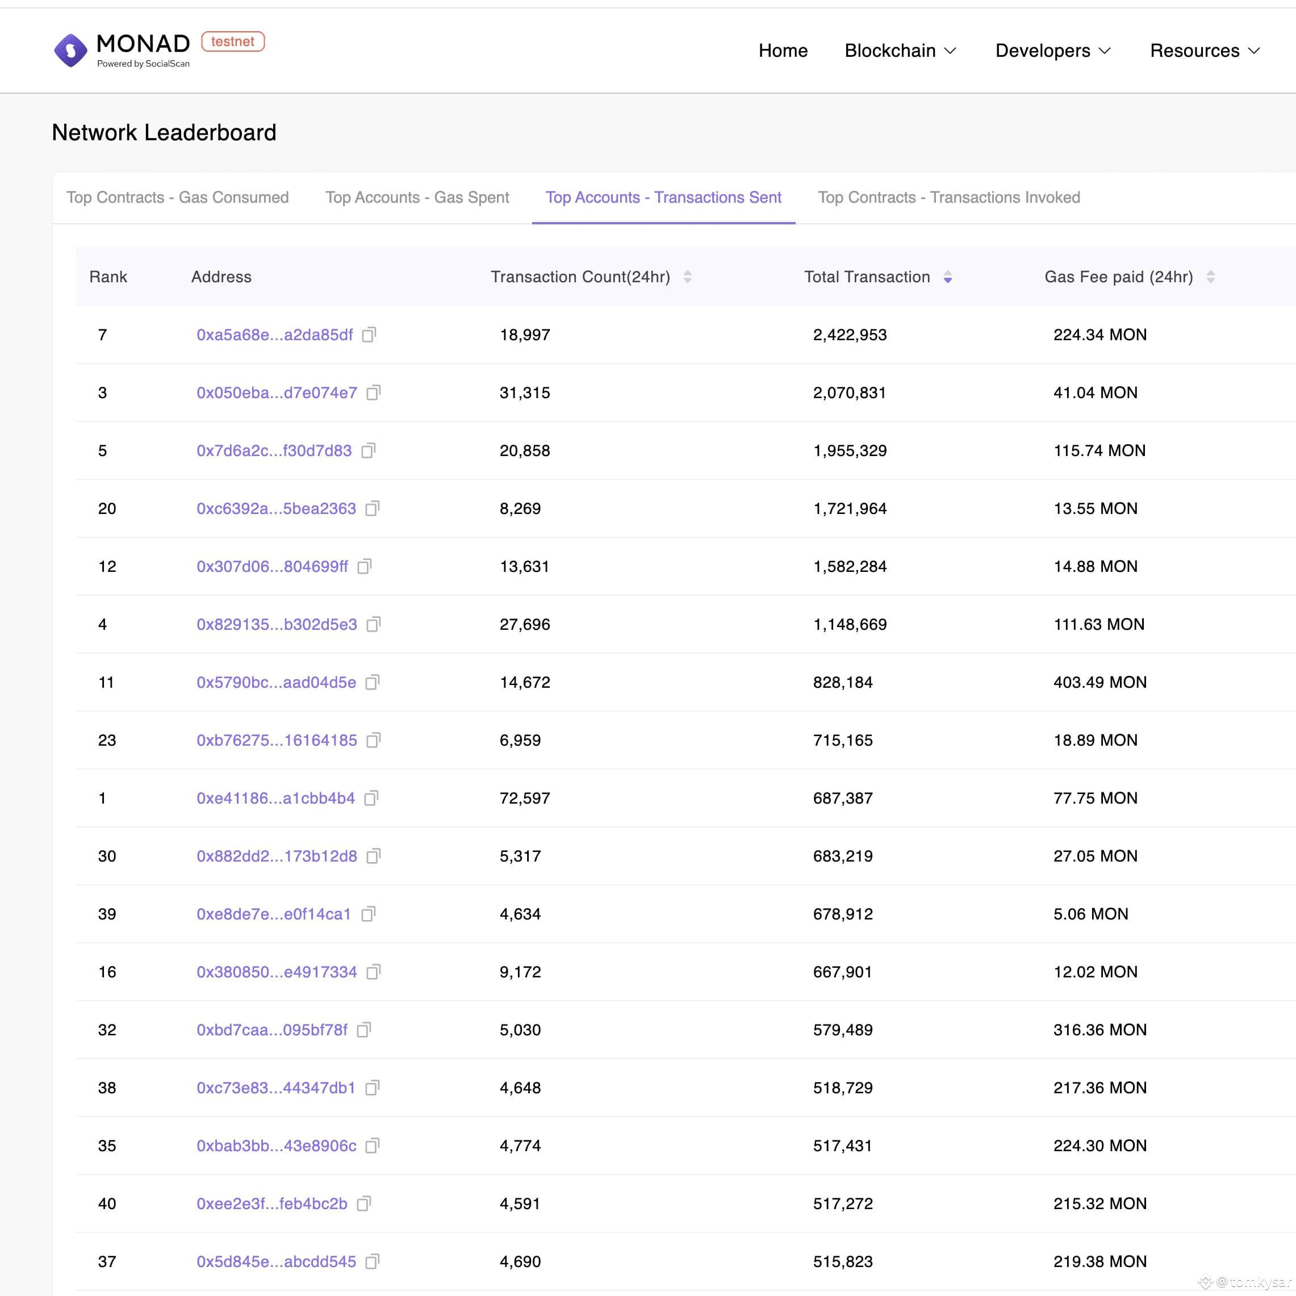1296x1296 pixels.
Task: Sort by Total Transaction arrows
Action: [948, 277]
